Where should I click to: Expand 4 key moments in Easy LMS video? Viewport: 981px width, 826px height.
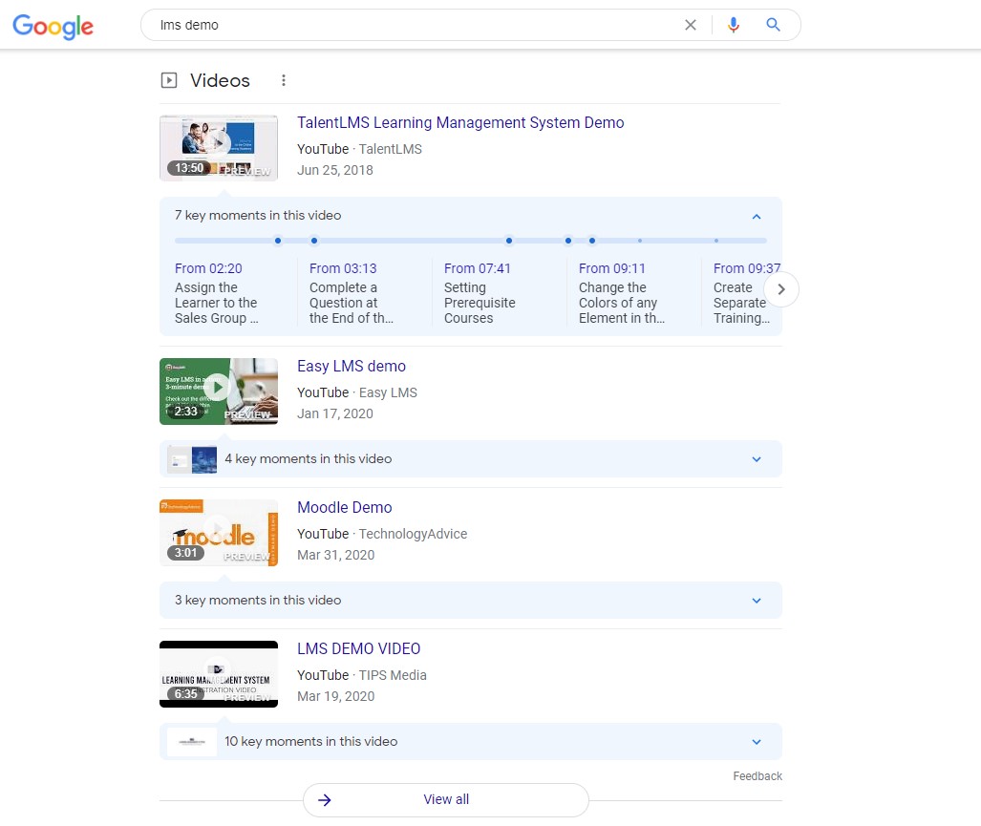(x=757, y=459)
